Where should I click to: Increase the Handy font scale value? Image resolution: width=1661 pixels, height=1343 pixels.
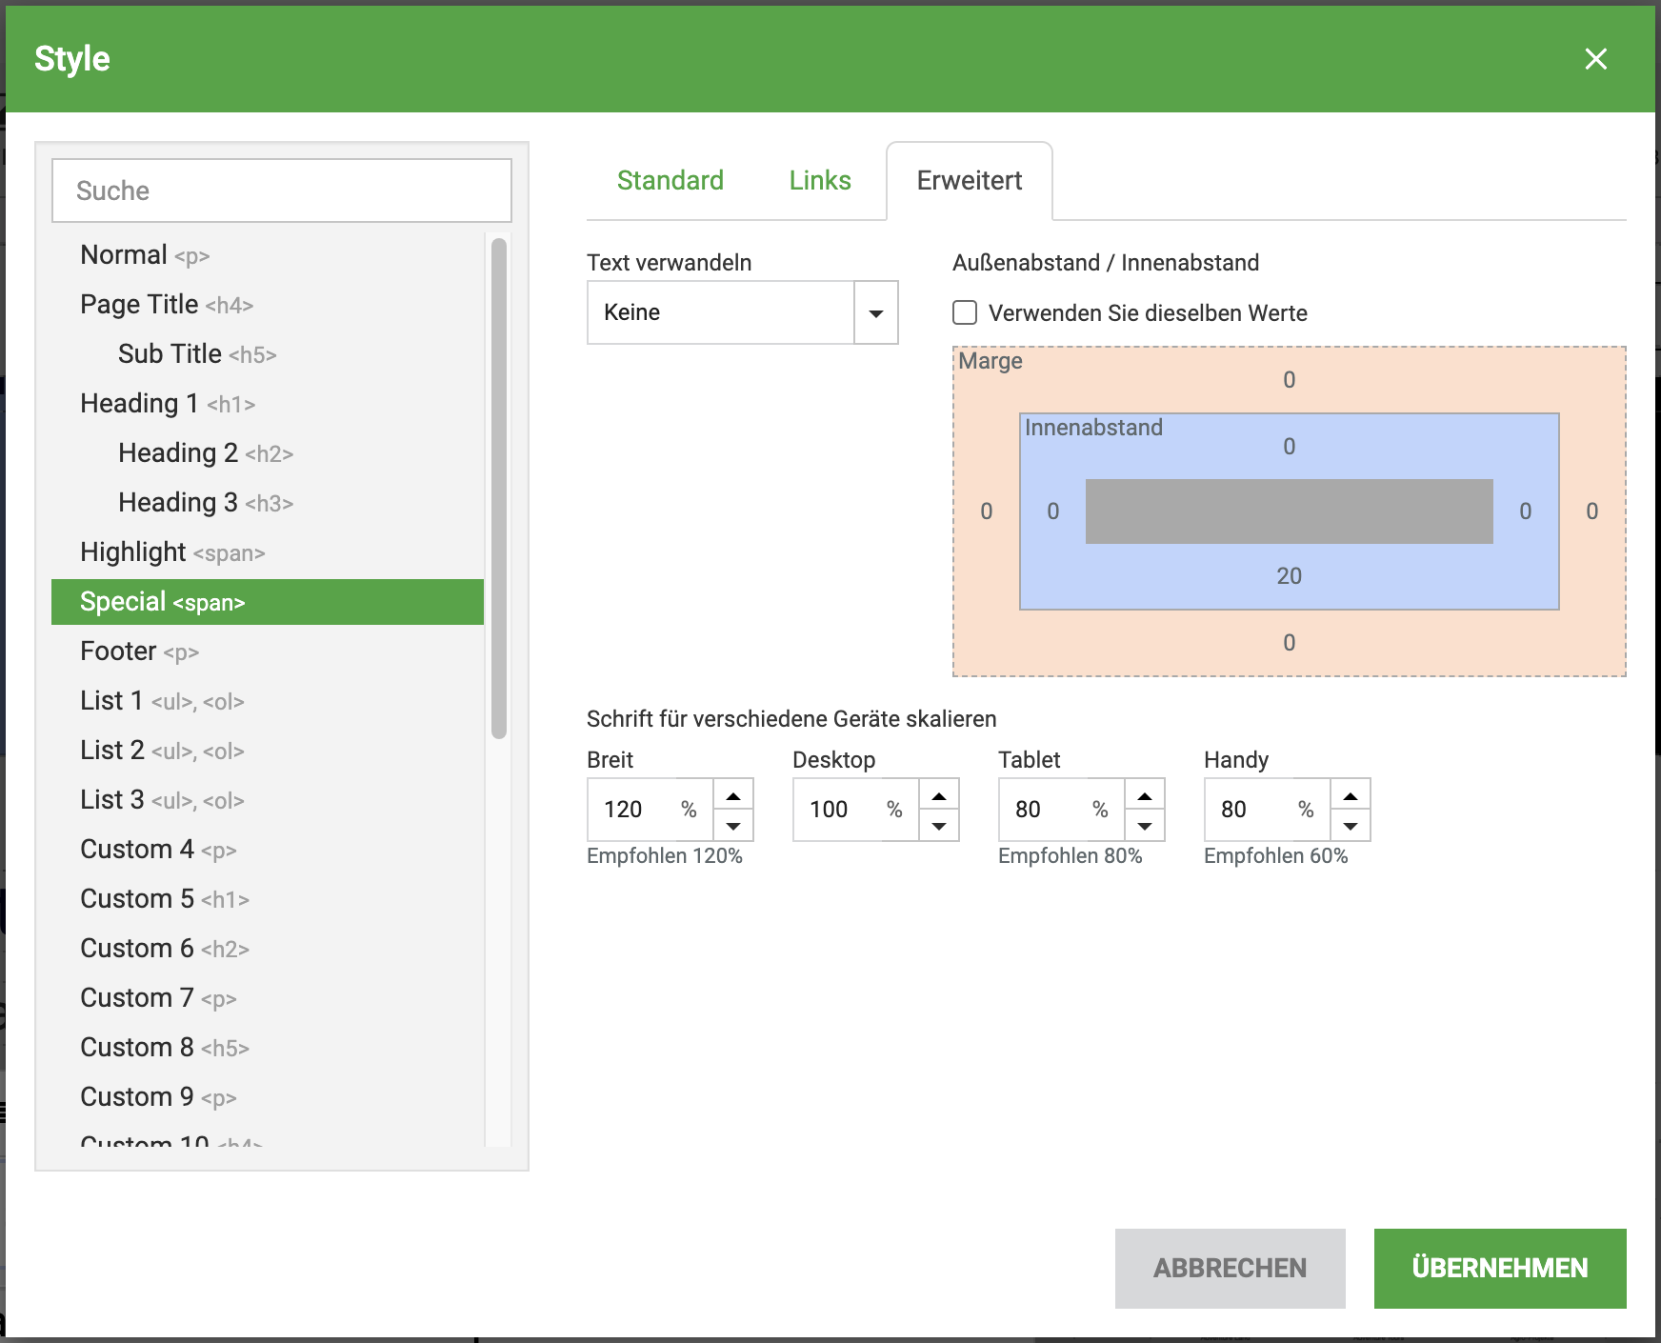pos(1351,794)
